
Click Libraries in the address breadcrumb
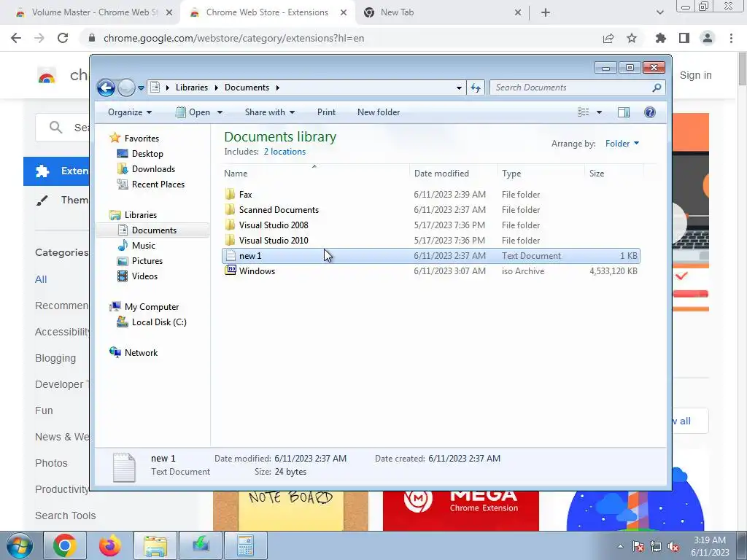[192, 87]
